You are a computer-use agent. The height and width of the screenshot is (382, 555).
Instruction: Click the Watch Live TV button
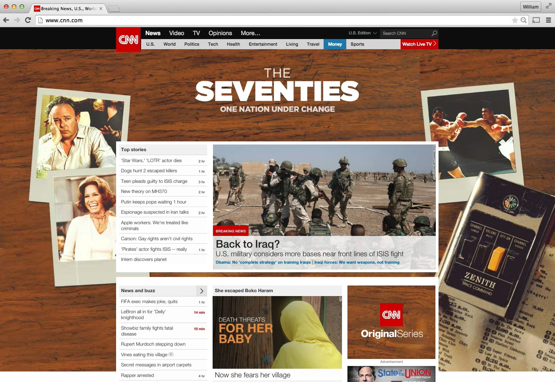point(419,44)
